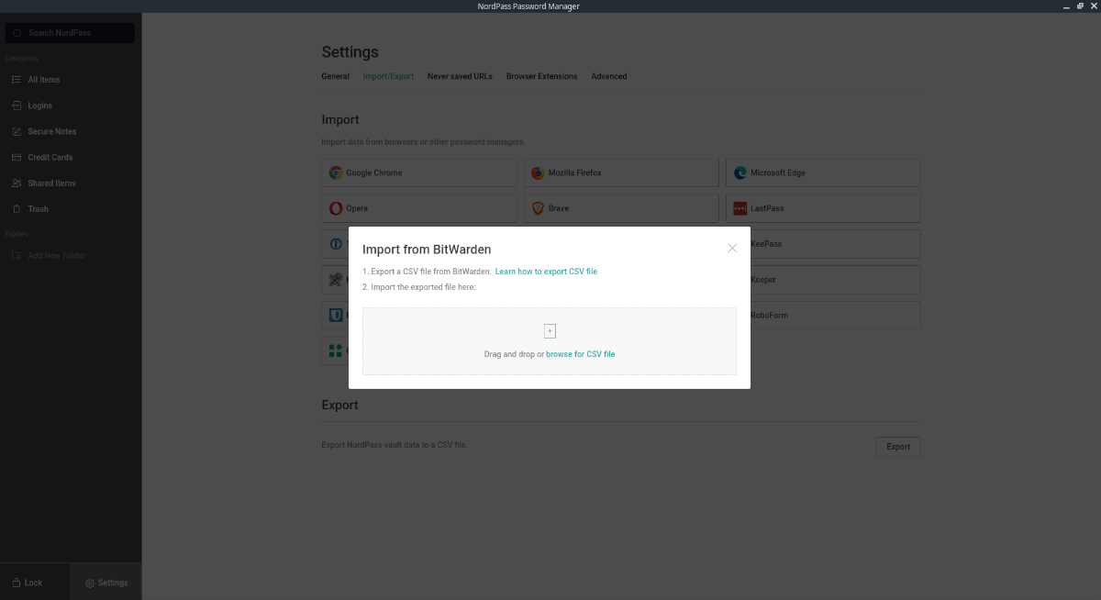1101x600 pixels.
Task: Click the Settings gear icon at bottom
Action: tap(90, 583)
